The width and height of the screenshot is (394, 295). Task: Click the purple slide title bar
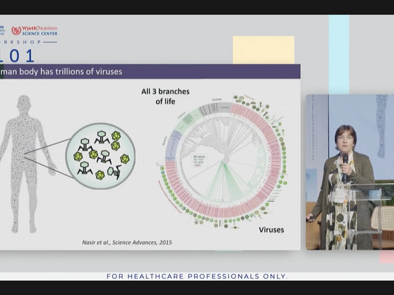pyautogui.click(x=149, y=71)
